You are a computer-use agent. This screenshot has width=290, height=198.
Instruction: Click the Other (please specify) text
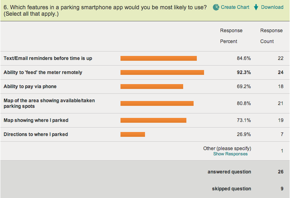coord(227,148)
